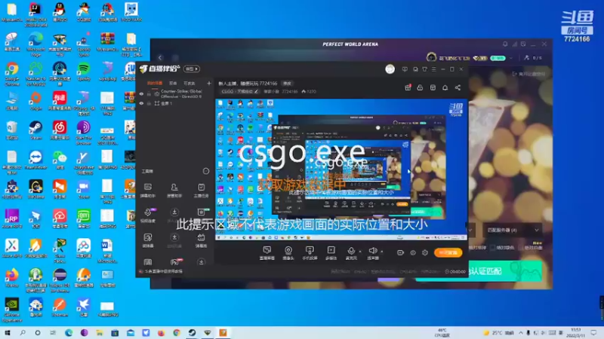
Task: Click the Firefox icon on the taskbar
Action: (161, 332)
